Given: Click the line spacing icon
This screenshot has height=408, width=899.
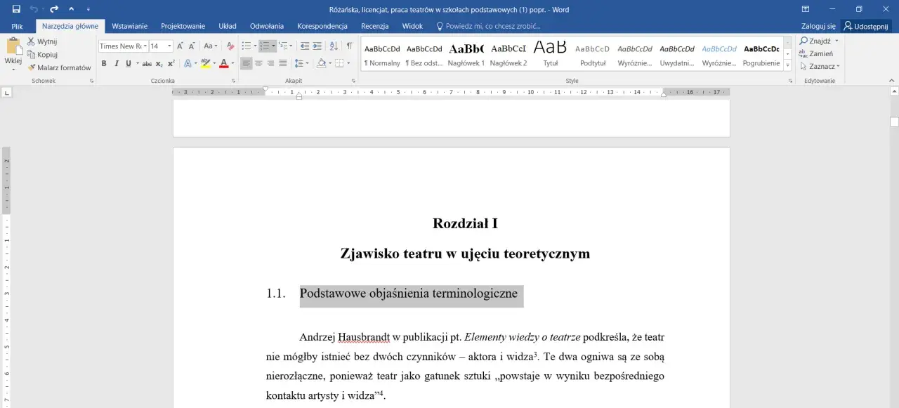Looking at the screenshot, I should [x=300, y=63].
